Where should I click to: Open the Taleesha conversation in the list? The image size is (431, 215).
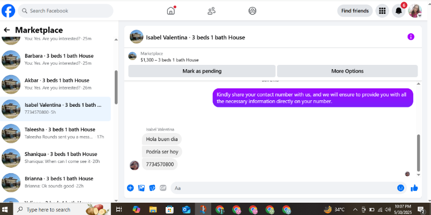pyautogui.click(x=56, y=133)
